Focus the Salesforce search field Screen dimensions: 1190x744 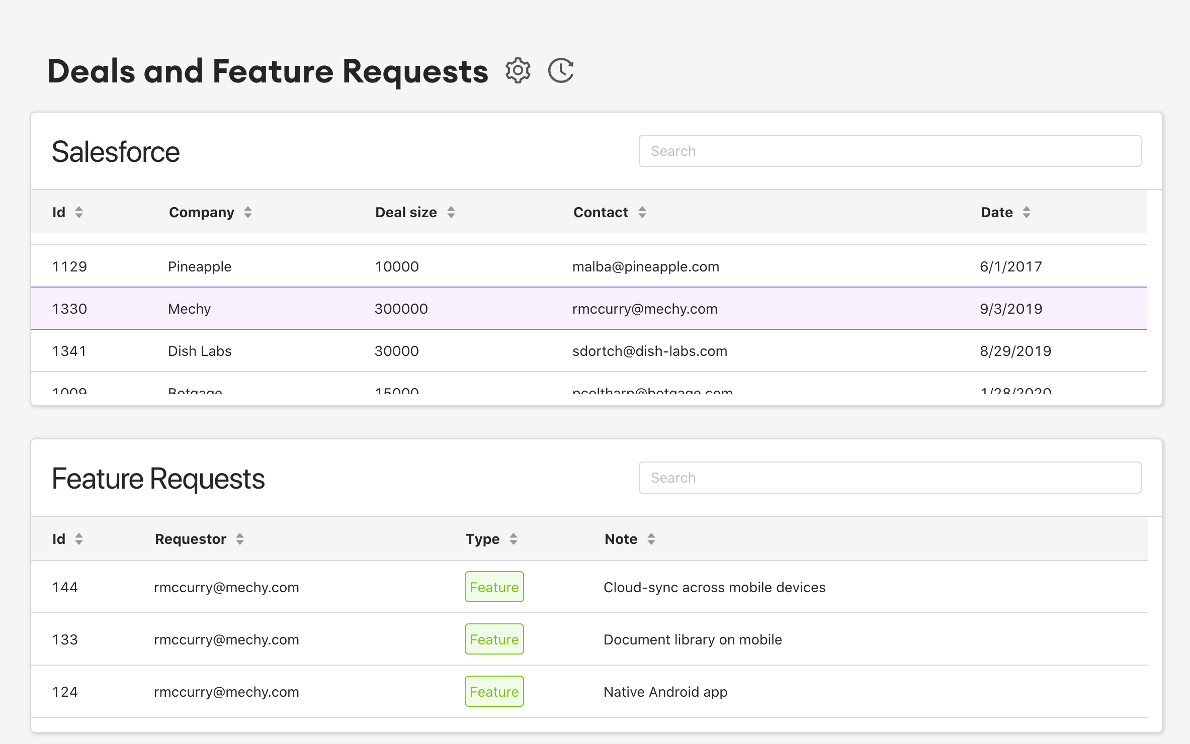(890, 151)
